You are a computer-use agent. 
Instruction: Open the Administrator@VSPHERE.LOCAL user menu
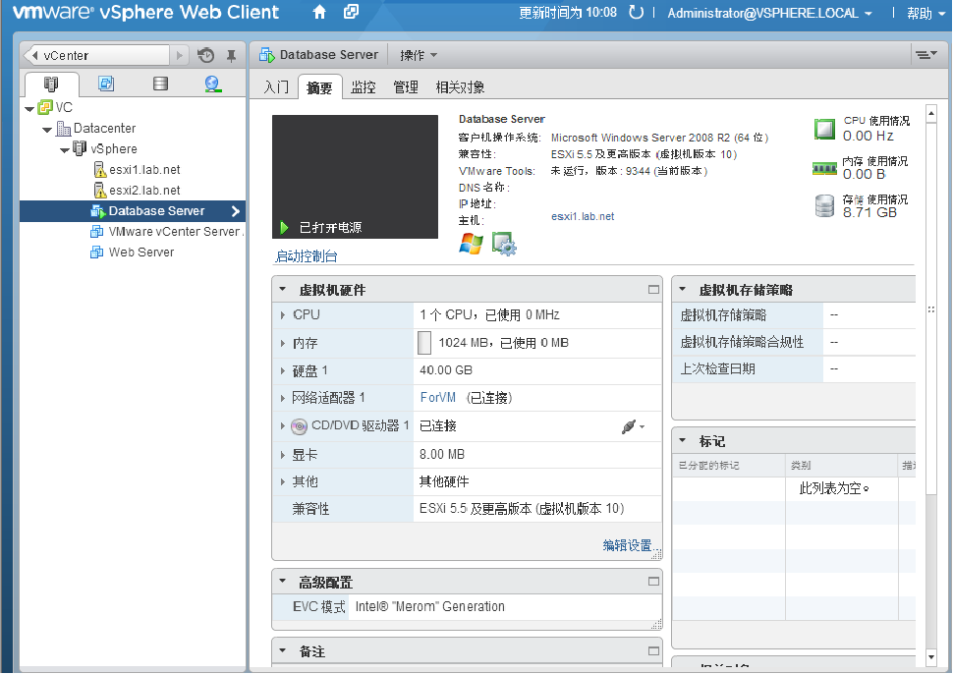tap(769, 13)
